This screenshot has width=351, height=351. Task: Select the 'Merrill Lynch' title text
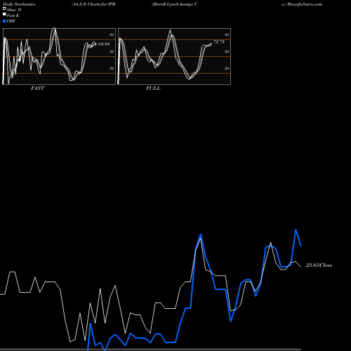tap(166, 4)
